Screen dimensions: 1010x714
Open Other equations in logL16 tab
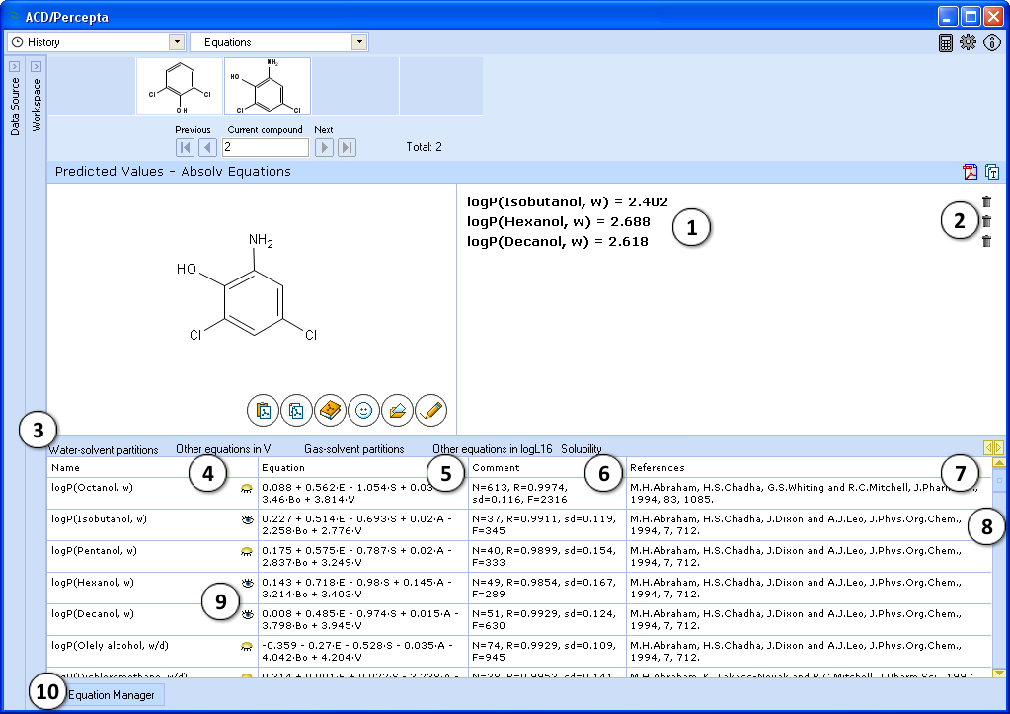(492, 449)
